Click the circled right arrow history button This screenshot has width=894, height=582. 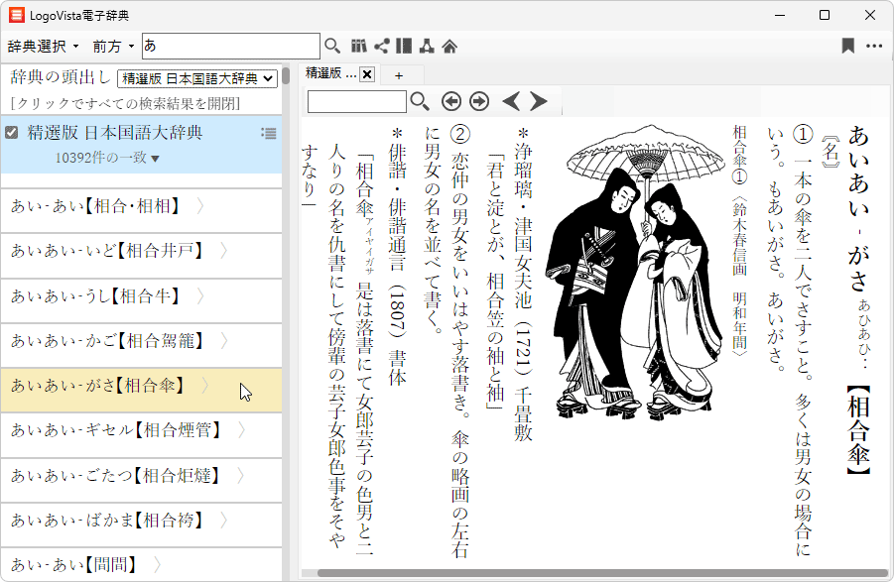tap(479, 101)
